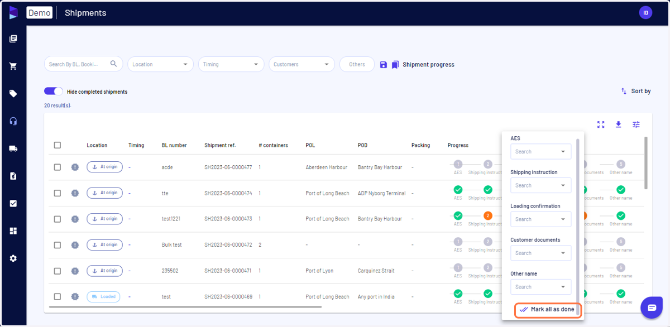Viewport: 670px width, 327px height.
Task: Open the Shipping instruction search dropdown
Action: [540, 185]
